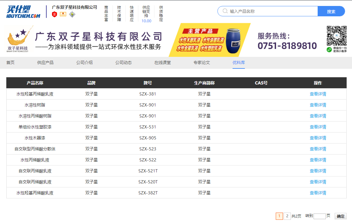This screenshot has height=222, width=352.
Task: Open the 在线课堂 tab
Action: (x=163, y=63)
